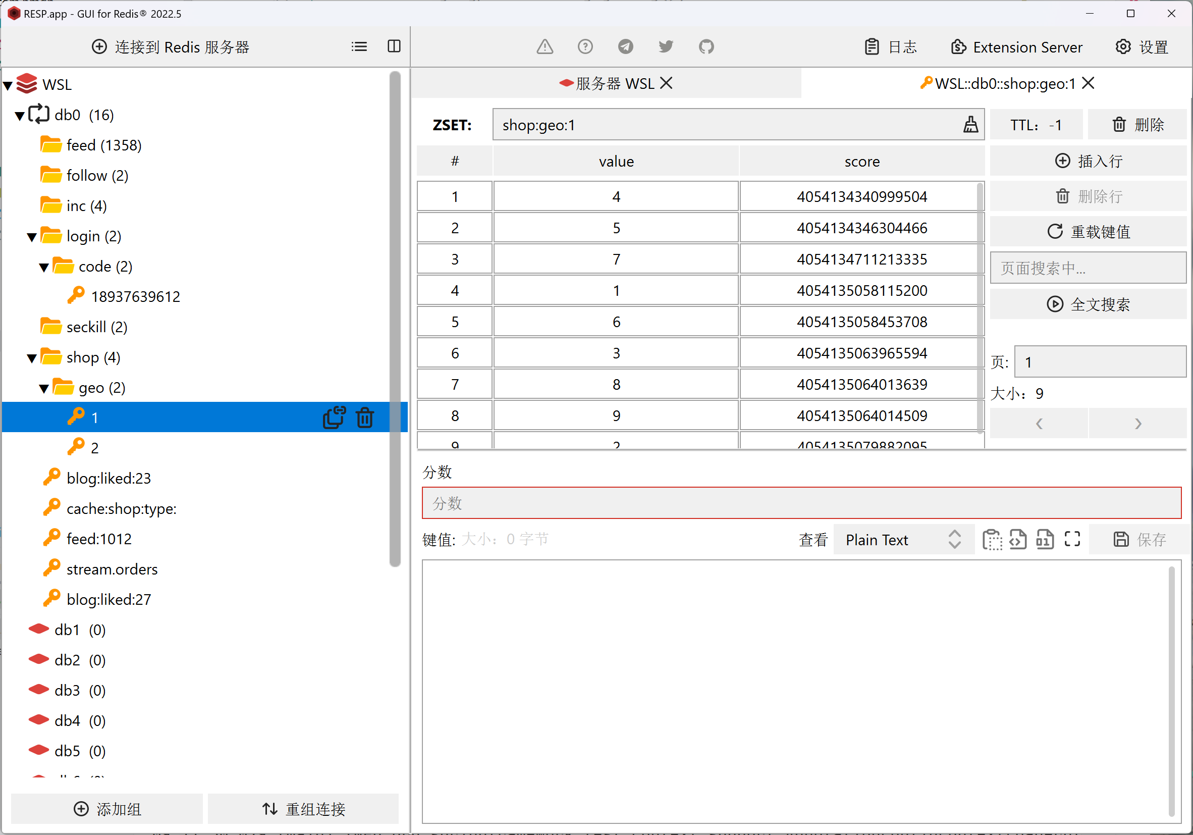Image resolution: width=1193 pixels, height=835 pixels.
Task: Open the Telegram link icon
Action: pos(626,47)
